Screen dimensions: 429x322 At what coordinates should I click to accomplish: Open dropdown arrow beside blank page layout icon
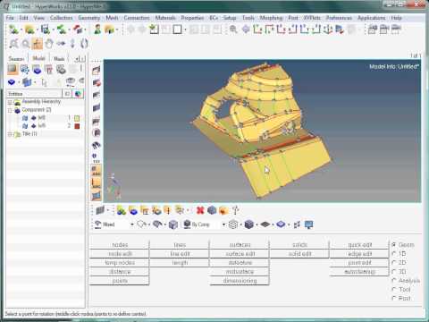185,30
